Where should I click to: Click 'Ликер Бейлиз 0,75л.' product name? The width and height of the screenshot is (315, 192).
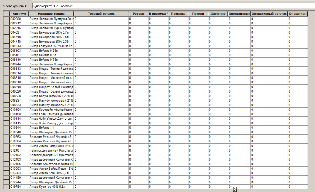coord(51,60)
